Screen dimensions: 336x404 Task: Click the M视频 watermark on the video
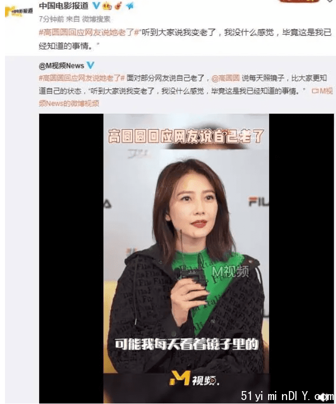pos(230,271)
